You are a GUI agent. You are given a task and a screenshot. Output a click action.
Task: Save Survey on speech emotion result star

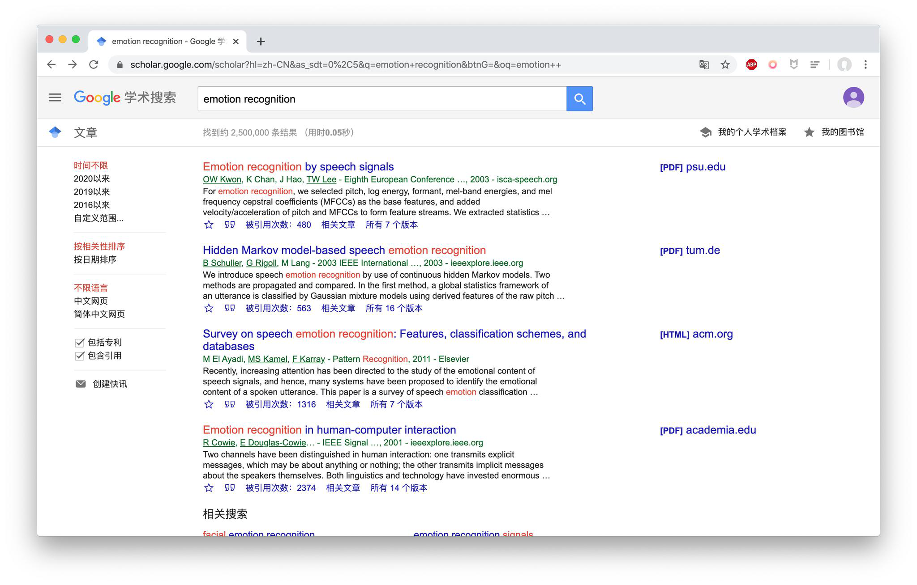[209, 404]
